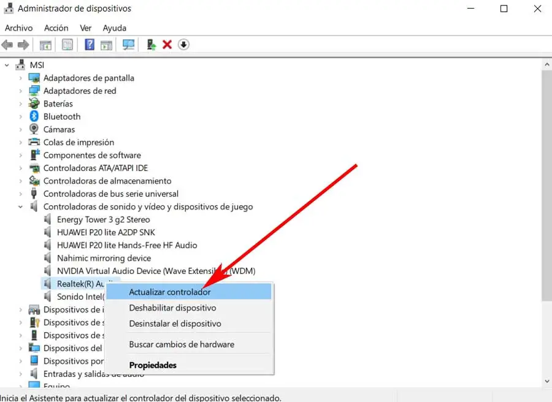The image size is (552, 402).
Task: Select the Controladoras de bus serie universal icon
Action: pos(34,194)
